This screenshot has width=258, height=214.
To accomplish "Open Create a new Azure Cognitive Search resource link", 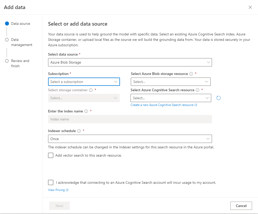I will [162, 105].
